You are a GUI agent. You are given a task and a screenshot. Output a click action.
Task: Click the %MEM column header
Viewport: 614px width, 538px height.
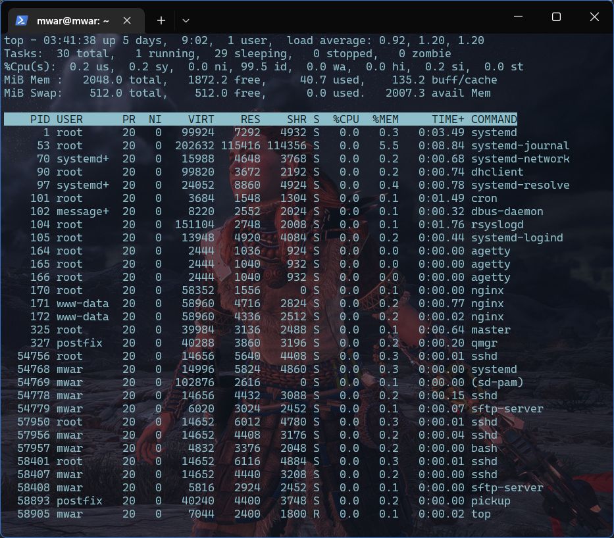point(386,119)
